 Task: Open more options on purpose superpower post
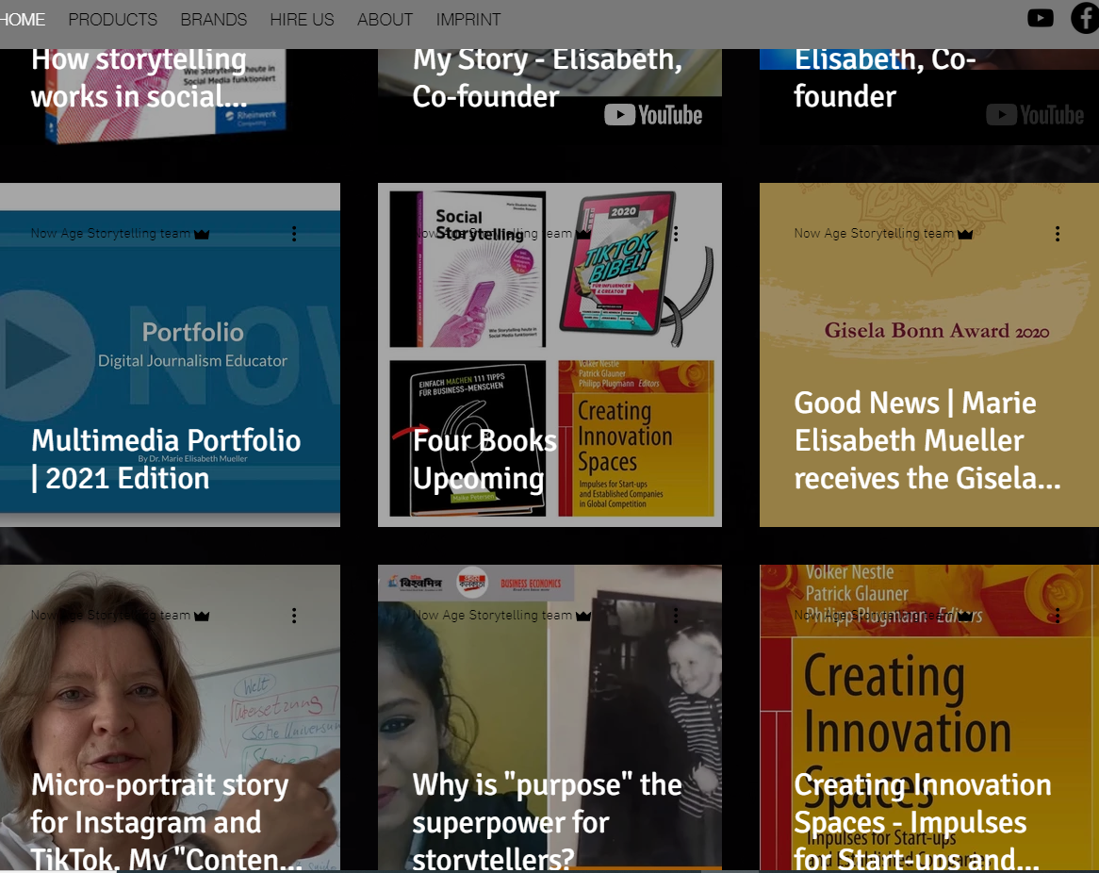tap(676, 616)
